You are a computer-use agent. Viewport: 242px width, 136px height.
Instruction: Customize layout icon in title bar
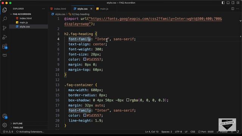click(x=238, y=3)
